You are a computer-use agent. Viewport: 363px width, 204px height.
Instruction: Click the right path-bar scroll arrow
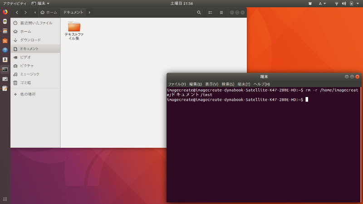point(89,13)
